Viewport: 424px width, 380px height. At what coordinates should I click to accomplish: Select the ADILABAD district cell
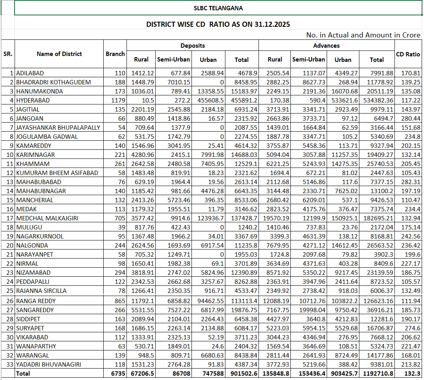30,73
